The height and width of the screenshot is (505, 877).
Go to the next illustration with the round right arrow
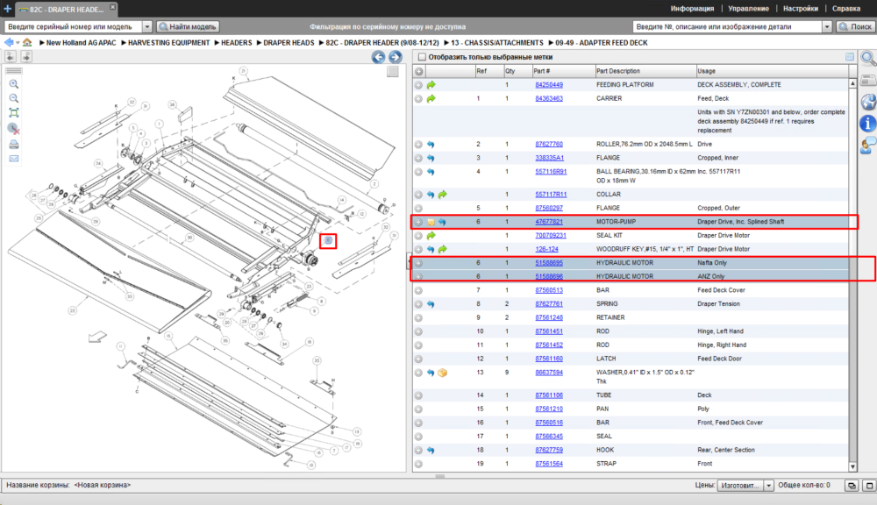point(396,57)
